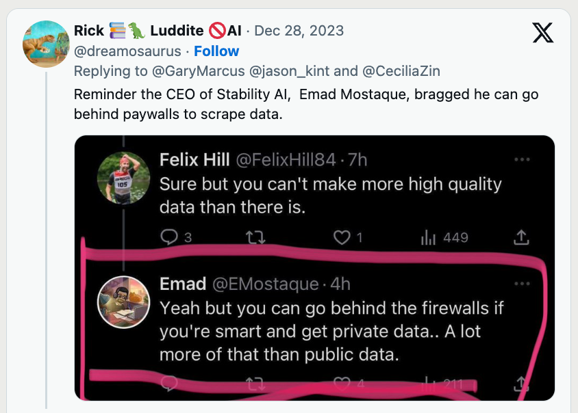Click the X logo icon
Screen dimensions: 578x413
click(x=542, y=32)
